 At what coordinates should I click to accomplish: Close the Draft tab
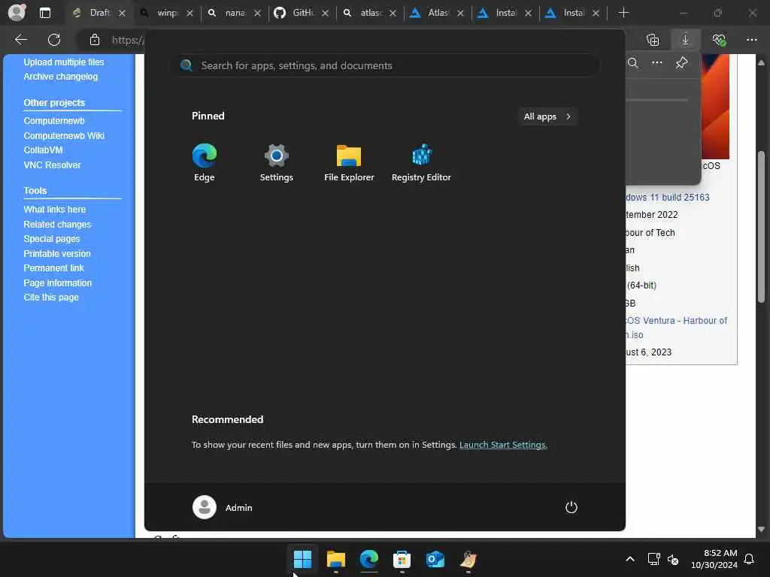123,14
